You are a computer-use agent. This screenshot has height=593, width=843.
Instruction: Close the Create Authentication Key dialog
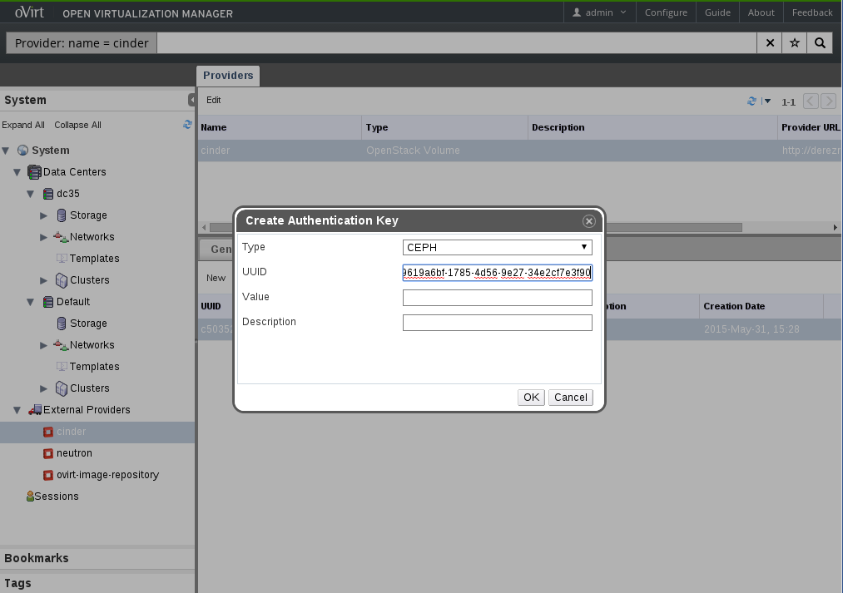point(588,221)
